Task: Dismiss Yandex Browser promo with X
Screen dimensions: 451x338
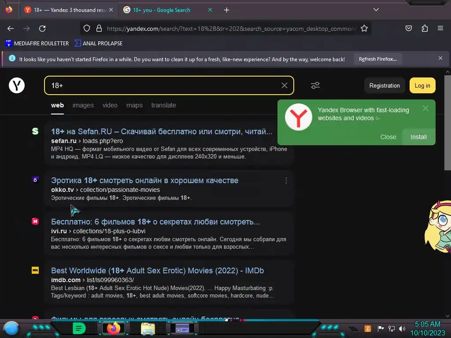Action: point(425,108)
